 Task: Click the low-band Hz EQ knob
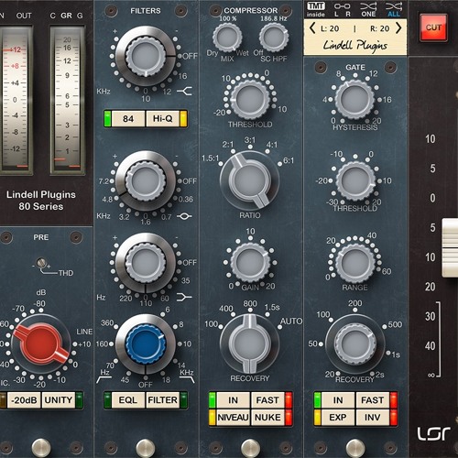point(146,263)
